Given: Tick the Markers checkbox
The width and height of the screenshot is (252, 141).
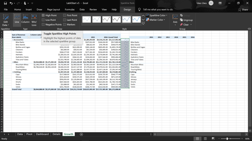Looking at the screenshot, I should (x=64, y=24).
